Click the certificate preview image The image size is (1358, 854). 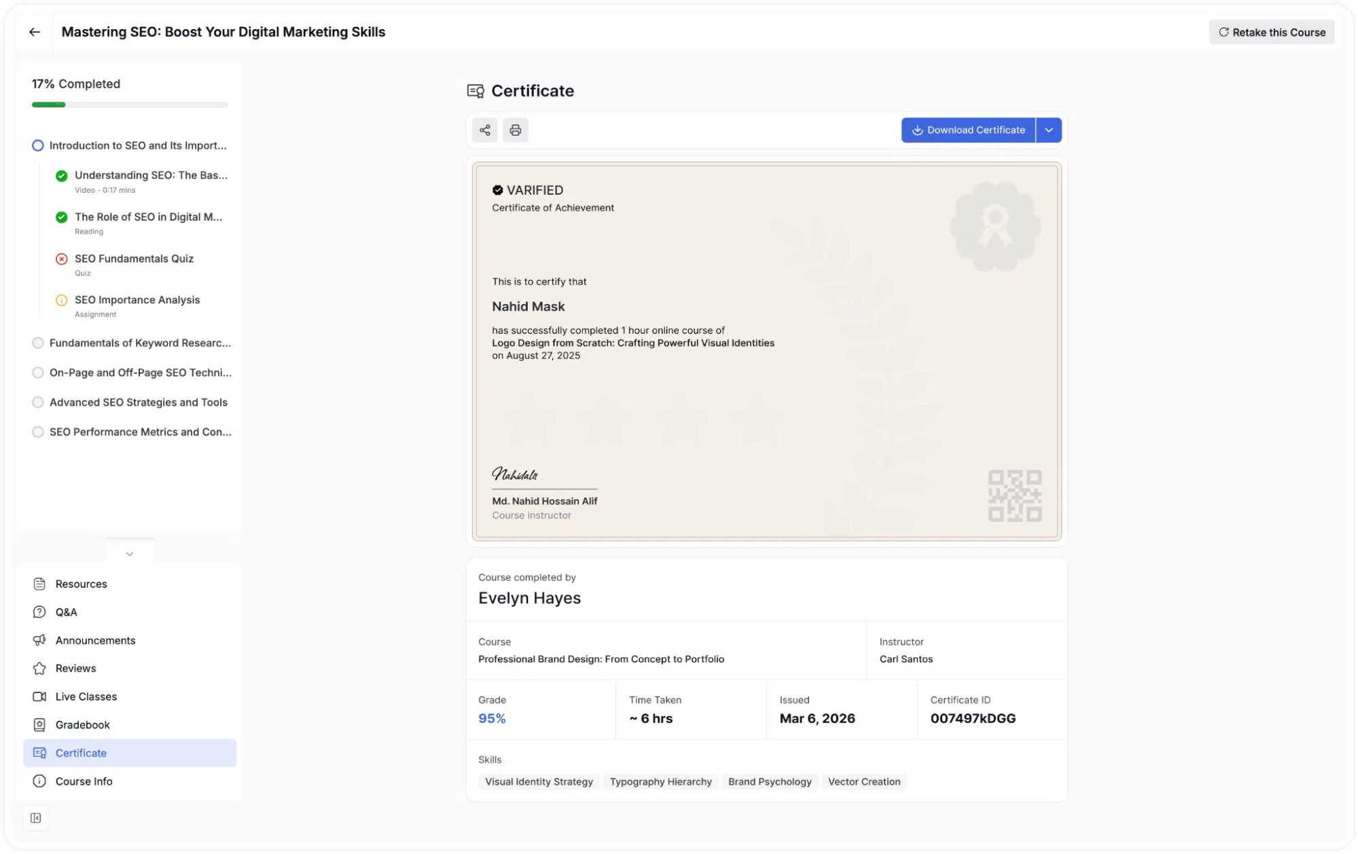tap(766, 352)
